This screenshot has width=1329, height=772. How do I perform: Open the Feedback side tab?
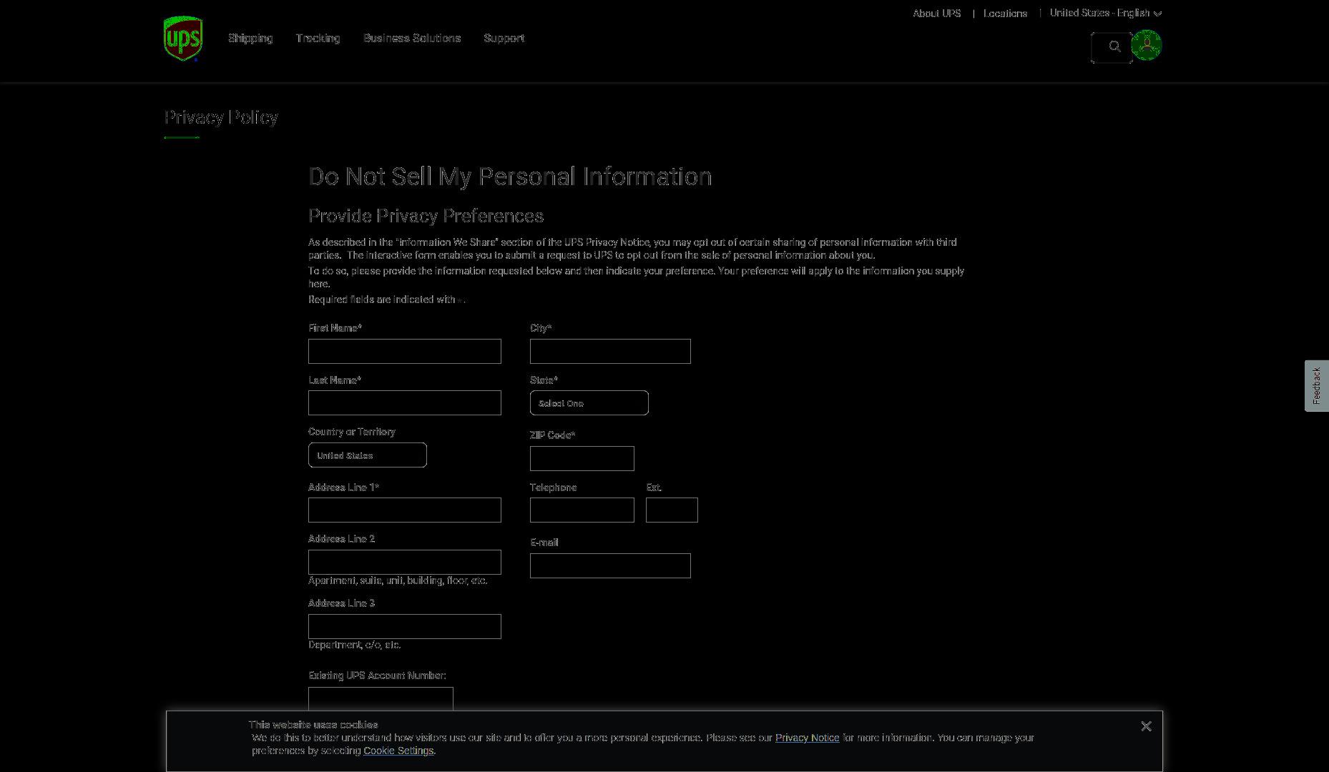(1316, 386)
